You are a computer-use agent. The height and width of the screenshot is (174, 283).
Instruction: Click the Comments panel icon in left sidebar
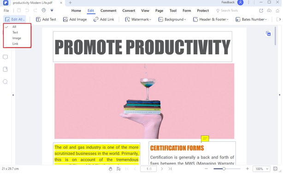pos(5,57)
